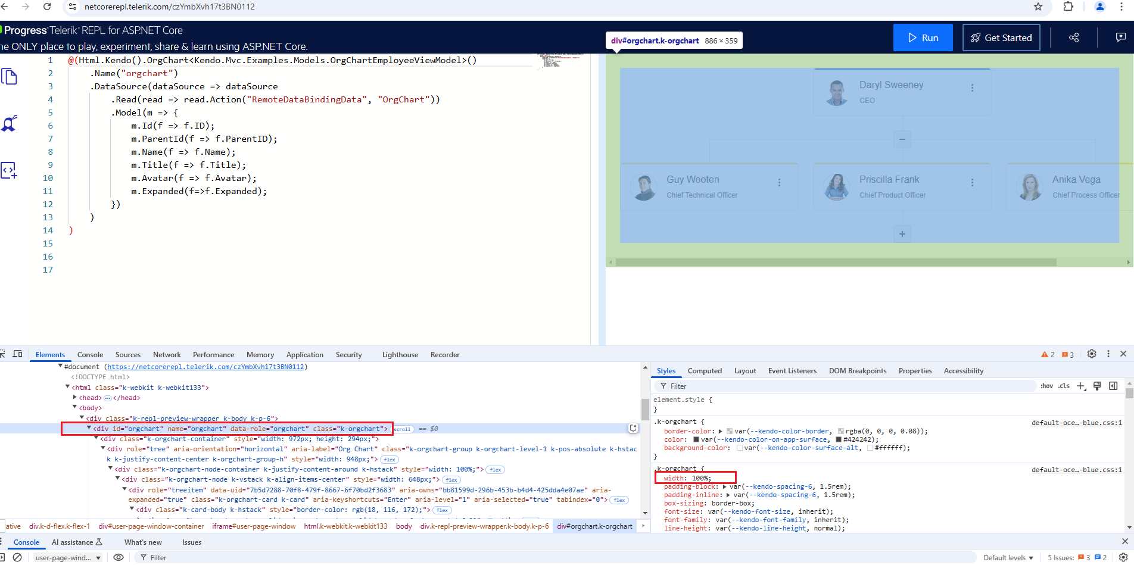Viewport: 1134px width, 565px height.
Task: Collapse Daryl Sweeney's child nodes
Action: click(902, 139)
